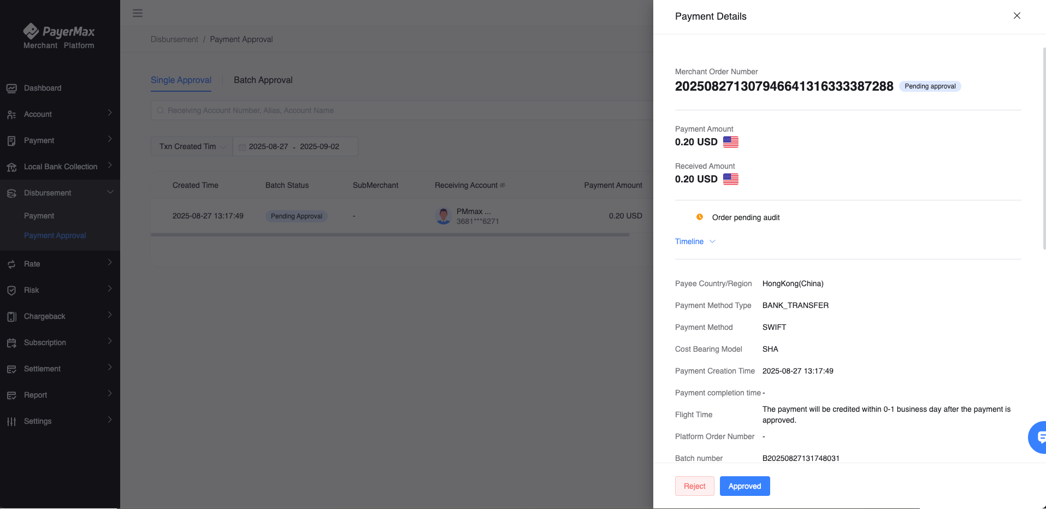Expand the Timeline section
The height and width of the screenshot is (509, 1046).
tap(695, 241)
